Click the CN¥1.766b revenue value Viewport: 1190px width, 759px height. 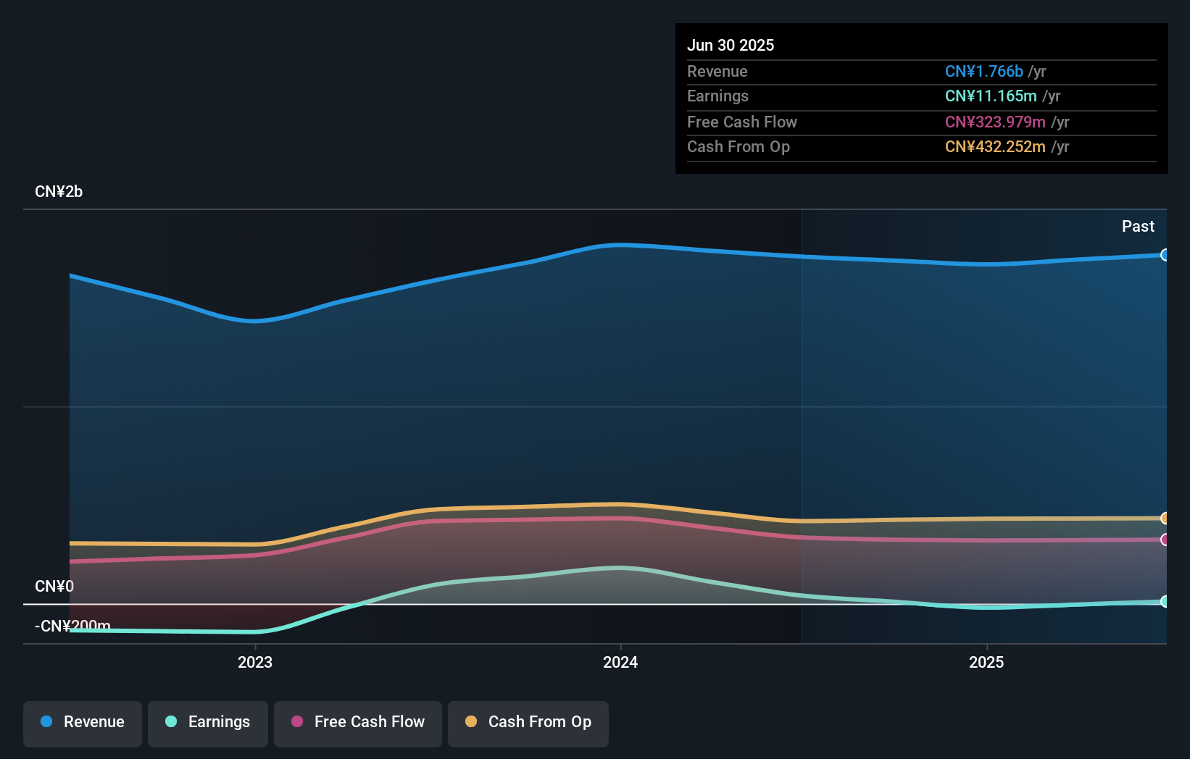coord(984,71)
